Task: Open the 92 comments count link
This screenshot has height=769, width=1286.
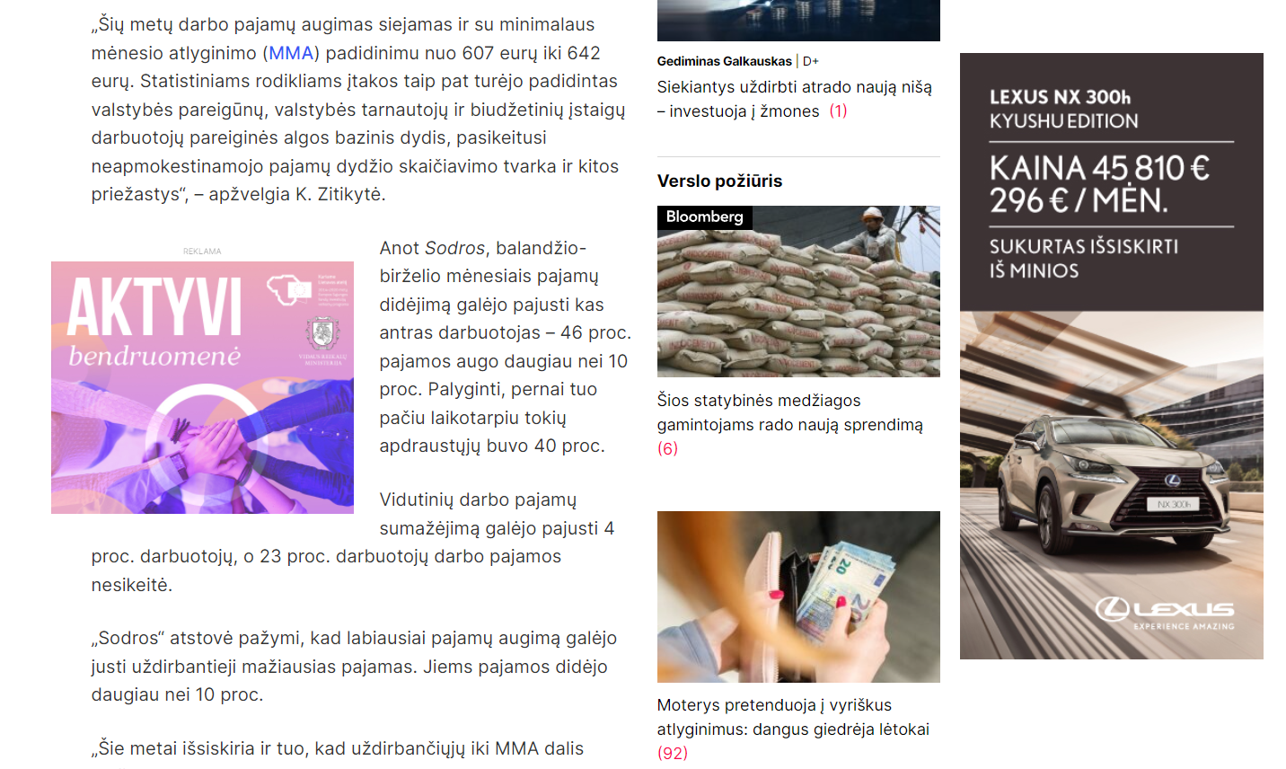Action: pyautogui.click(x=672, y=753)
